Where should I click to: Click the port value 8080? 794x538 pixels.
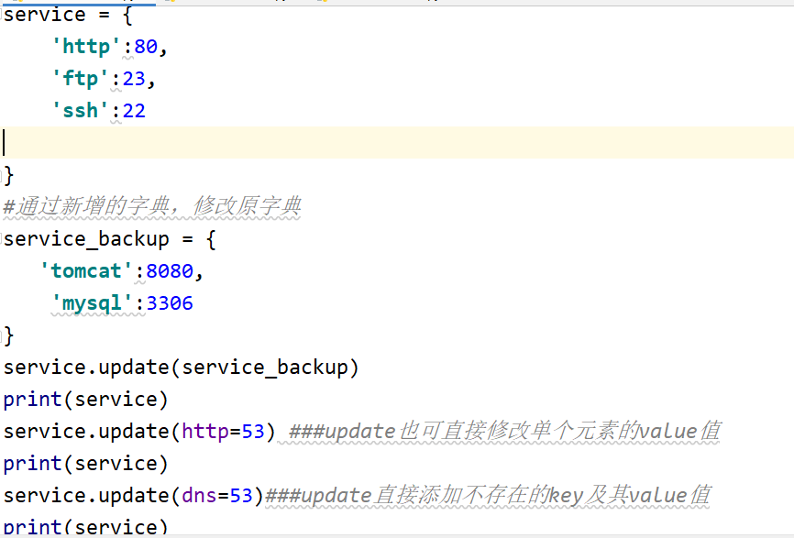click(x=170, y=271)
